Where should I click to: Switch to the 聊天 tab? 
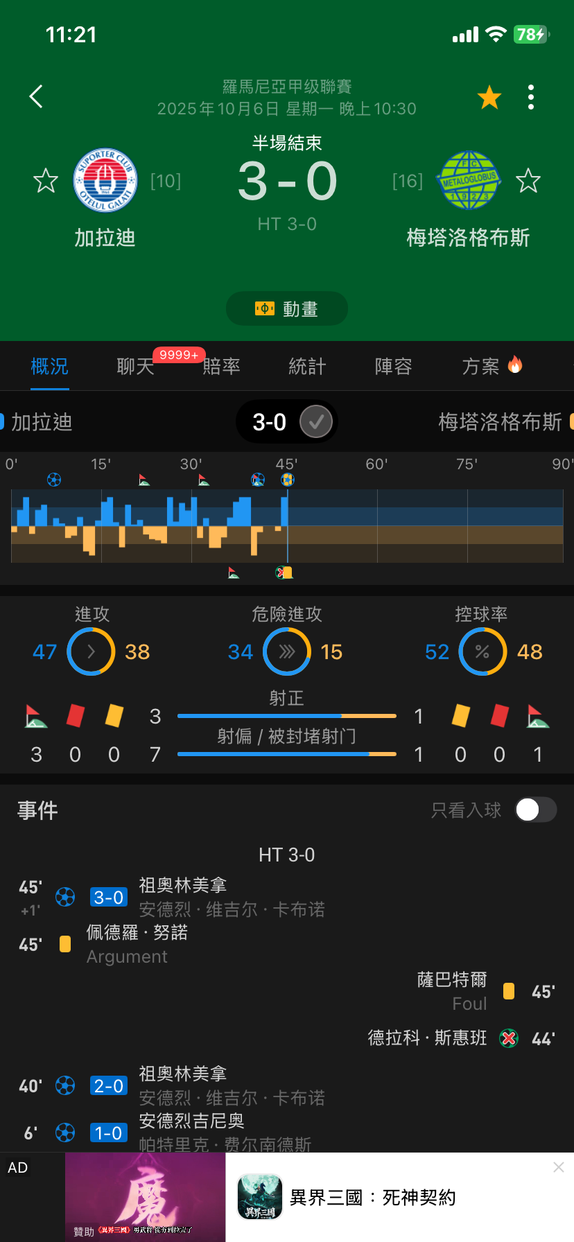coord(135,366)
